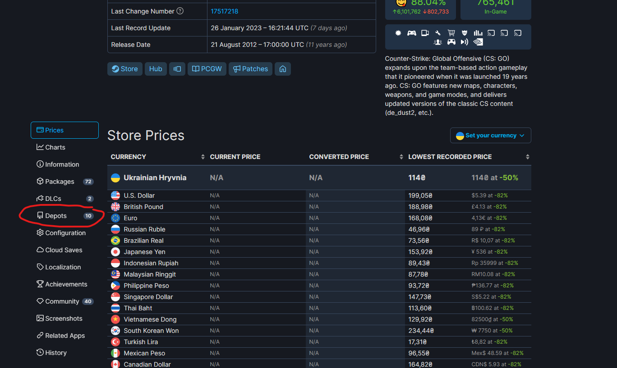Click the cards icon button next to Hub
Image resolution: width=617 pixels, height=368 pixels.
[x=177, y=69]
